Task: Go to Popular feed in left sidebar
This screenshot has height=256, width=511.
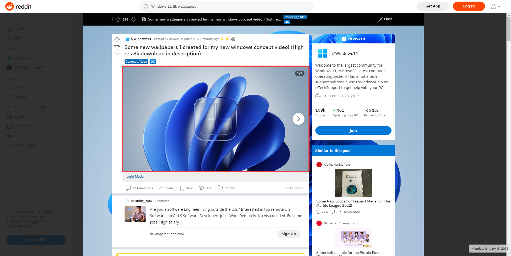Action: [20, 38]
